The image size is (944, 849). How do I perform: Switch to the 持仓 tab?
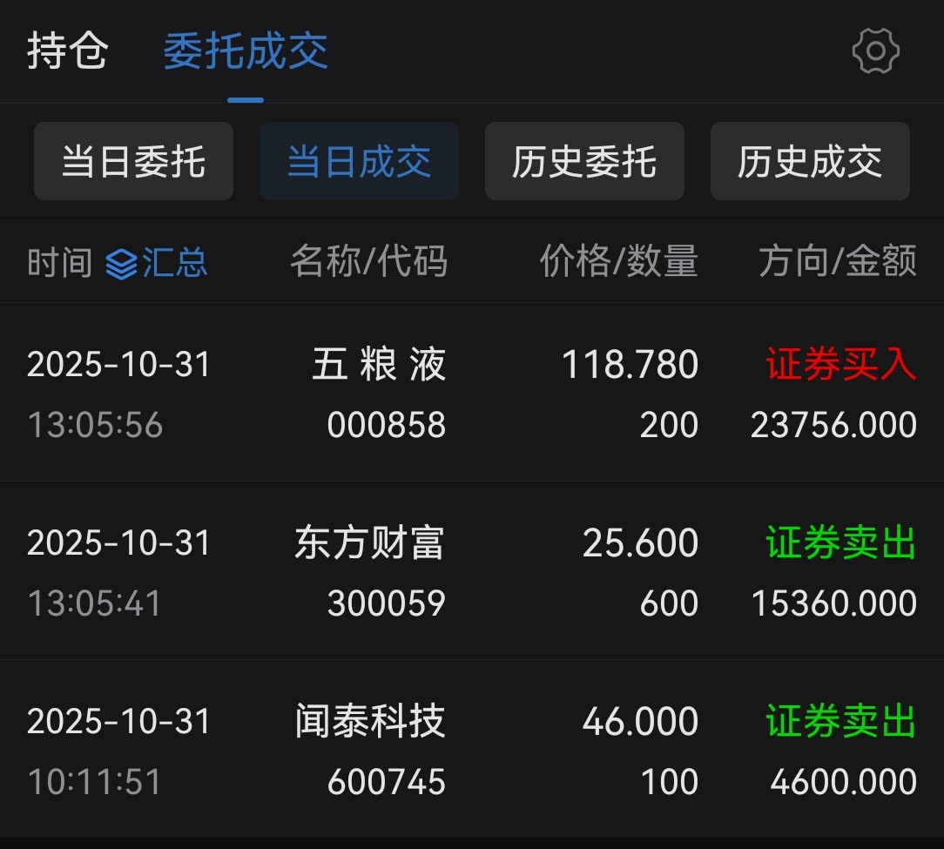coord(67,51)
